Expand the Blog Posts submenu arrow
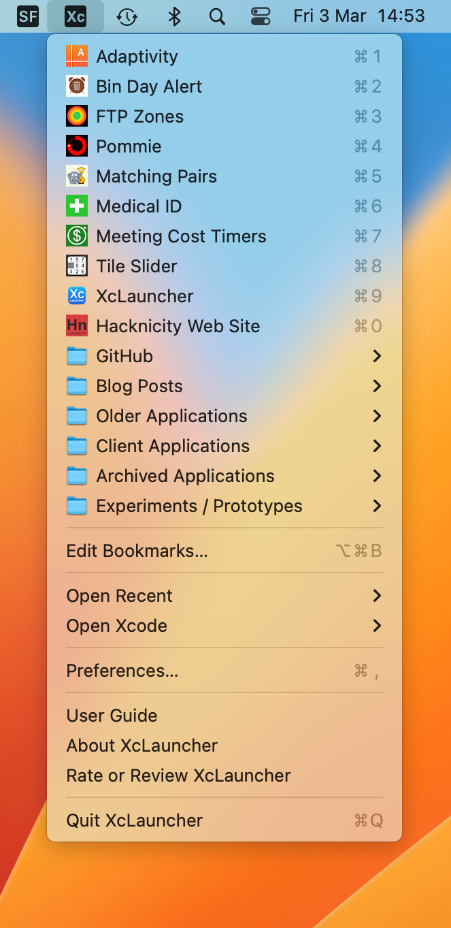Screen dimensions: 451x928 coord(377,386)
